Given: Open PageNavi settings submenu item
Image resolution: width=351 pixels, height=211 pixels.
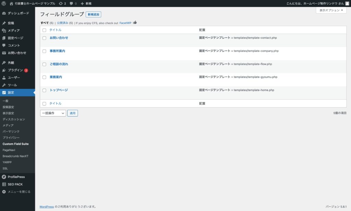Looking at the screenshot, I should tap(9, 150).
